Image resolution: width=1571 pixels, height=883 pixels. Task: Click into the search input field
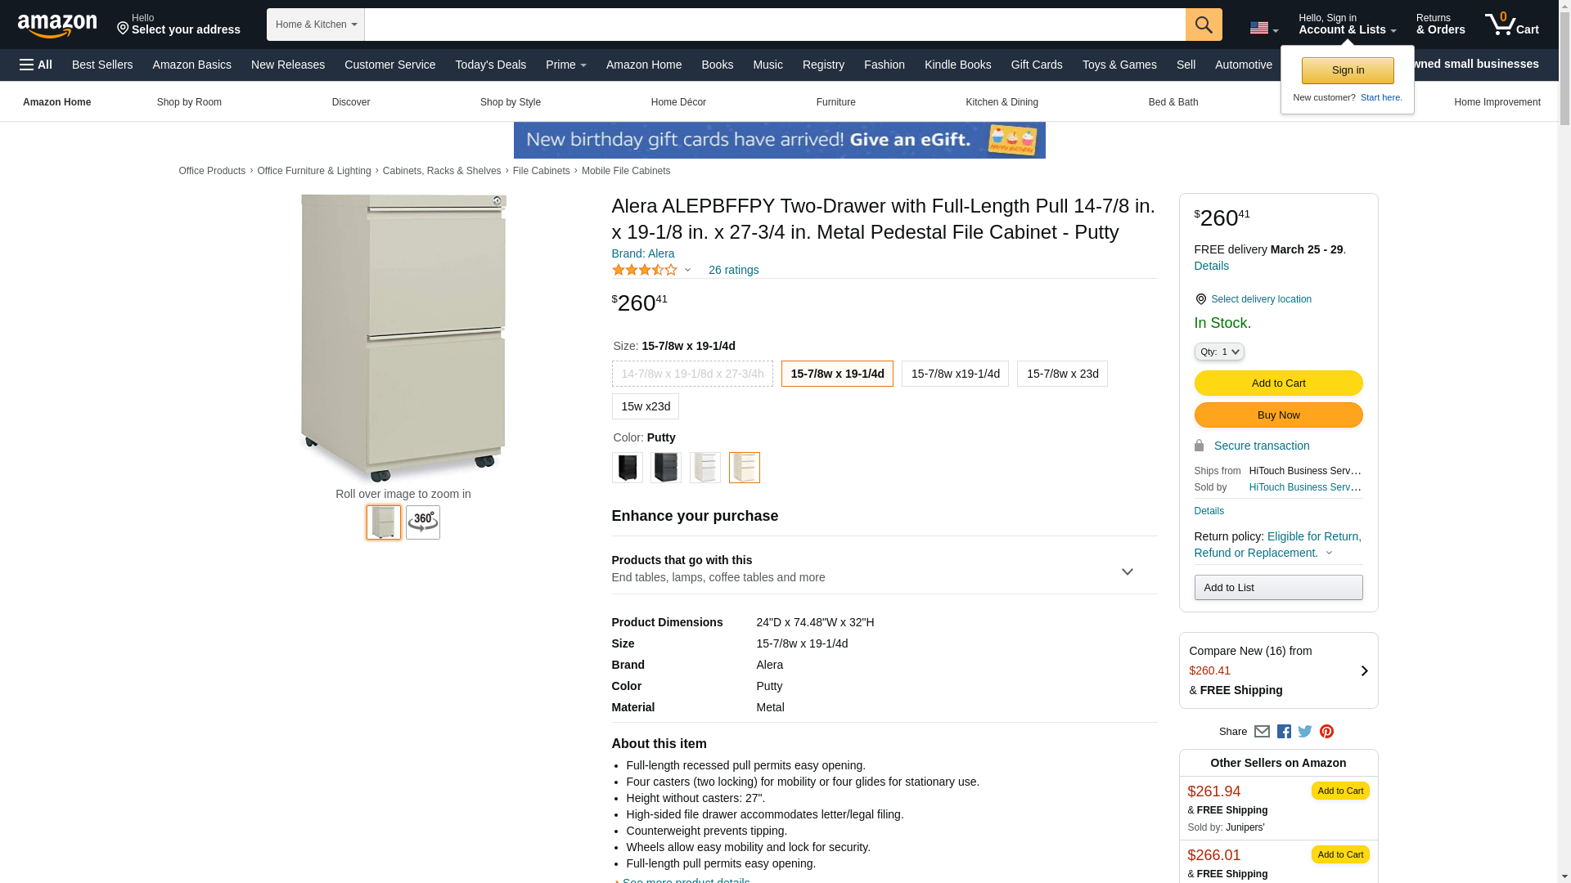[x=774, y=25]
